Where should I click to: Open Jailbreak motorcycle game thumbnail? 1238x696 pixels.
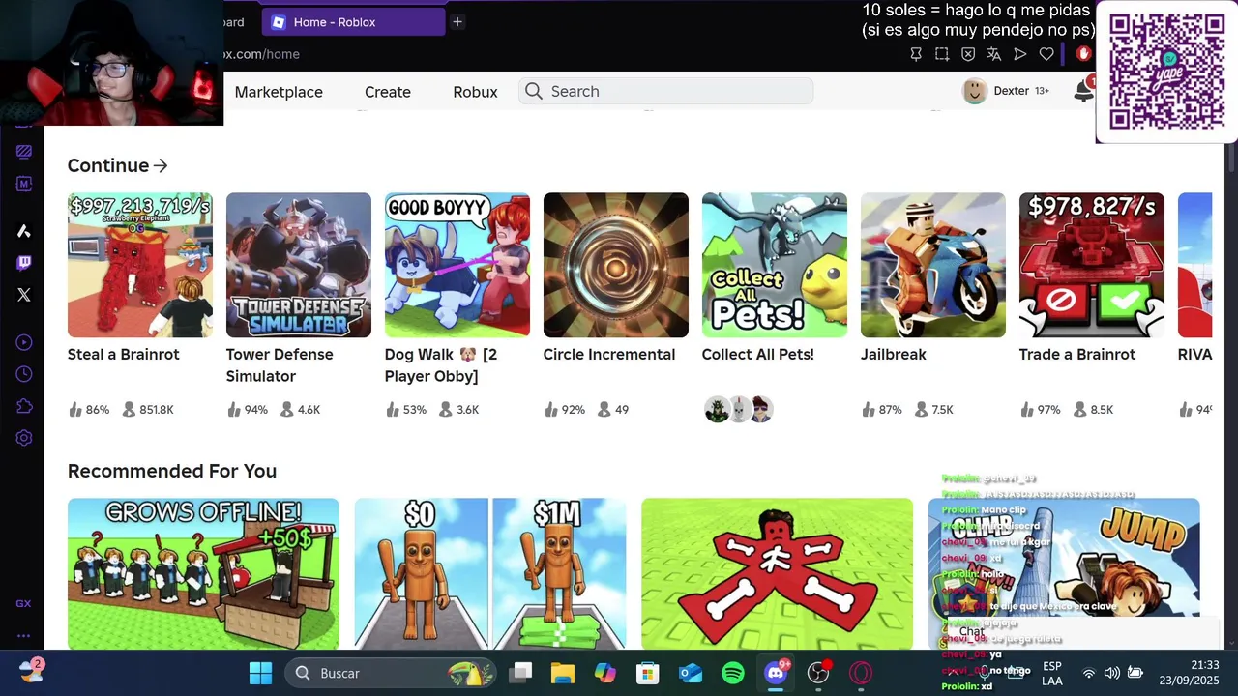point(933,265)
